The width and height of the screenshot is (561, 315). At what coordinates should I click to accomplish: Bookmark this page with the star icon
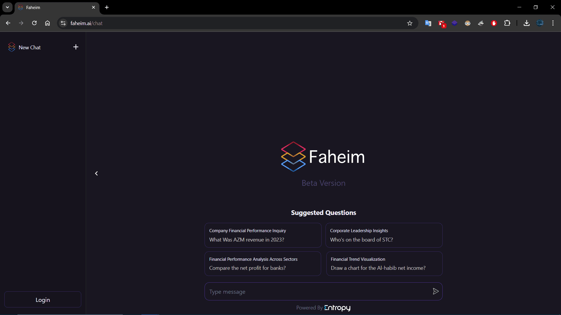click(410, 23)
